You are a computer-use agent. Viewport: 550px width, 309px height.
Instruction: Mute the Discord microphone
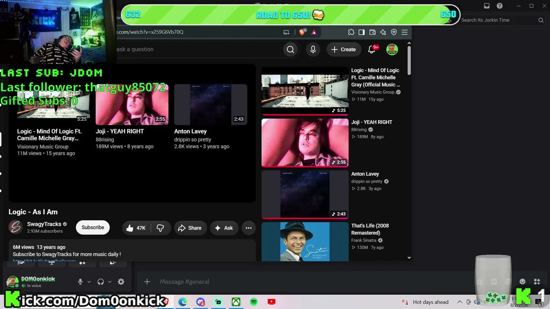(80, 282)
